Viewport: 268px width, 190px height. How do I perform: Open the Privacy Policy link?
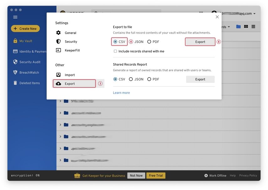(248, 176)
